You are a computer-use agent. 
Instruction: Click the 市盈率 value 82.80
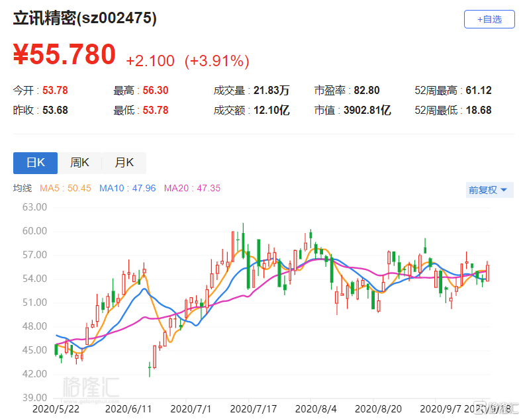[x=367, y=91]
